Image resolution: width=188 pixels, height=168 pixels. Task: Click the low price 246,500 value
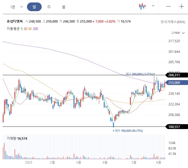coord(69,22)
